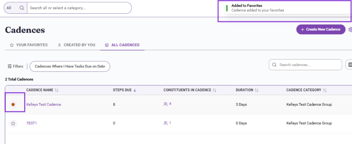
Task: Sort by Cadence Name column arrows
Action: click(56, 90)
